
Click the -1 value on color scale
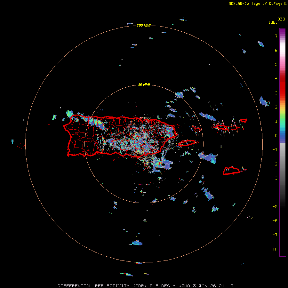click(x=275, y=150)
